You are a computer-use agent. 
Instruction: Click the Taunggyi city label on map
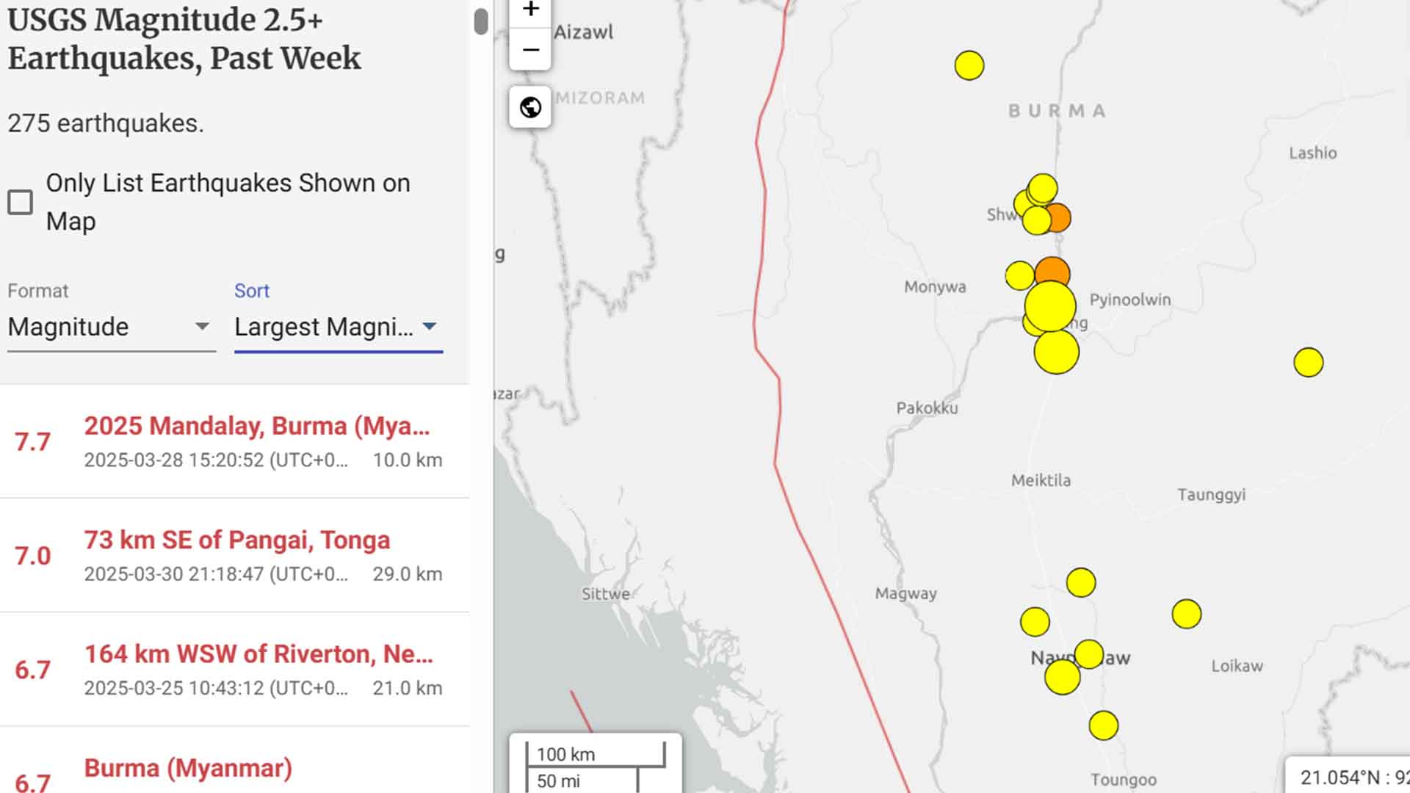1212,495
